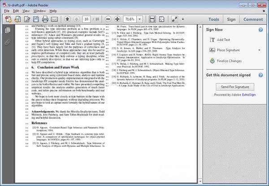The height and width of the screenshot is (186, 269).
Task: Click the page number field showing 10
Action: pyautogui.click(x=86, y=19)
